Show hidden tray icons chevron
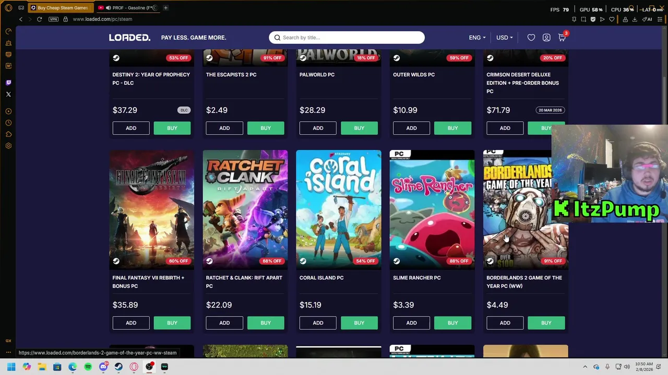The width and height of the screenshot is (668, 375). (585, 367)
